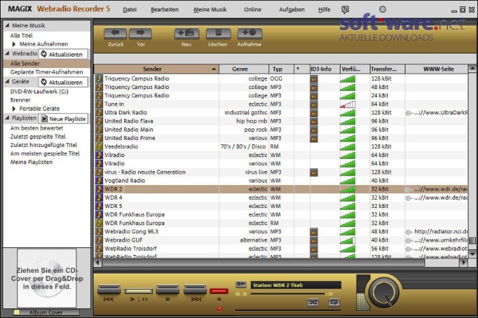Image resolution: width=478 pixels, height=318 pixels.
Task: Click the web link arrow for Ultra Dark Radio
Action: coord(409,113)
